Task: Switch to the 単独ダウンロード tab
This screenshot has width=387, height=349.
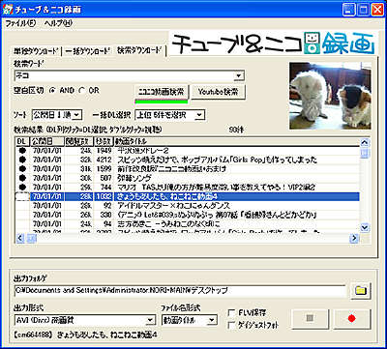Action: pos(36,51)
